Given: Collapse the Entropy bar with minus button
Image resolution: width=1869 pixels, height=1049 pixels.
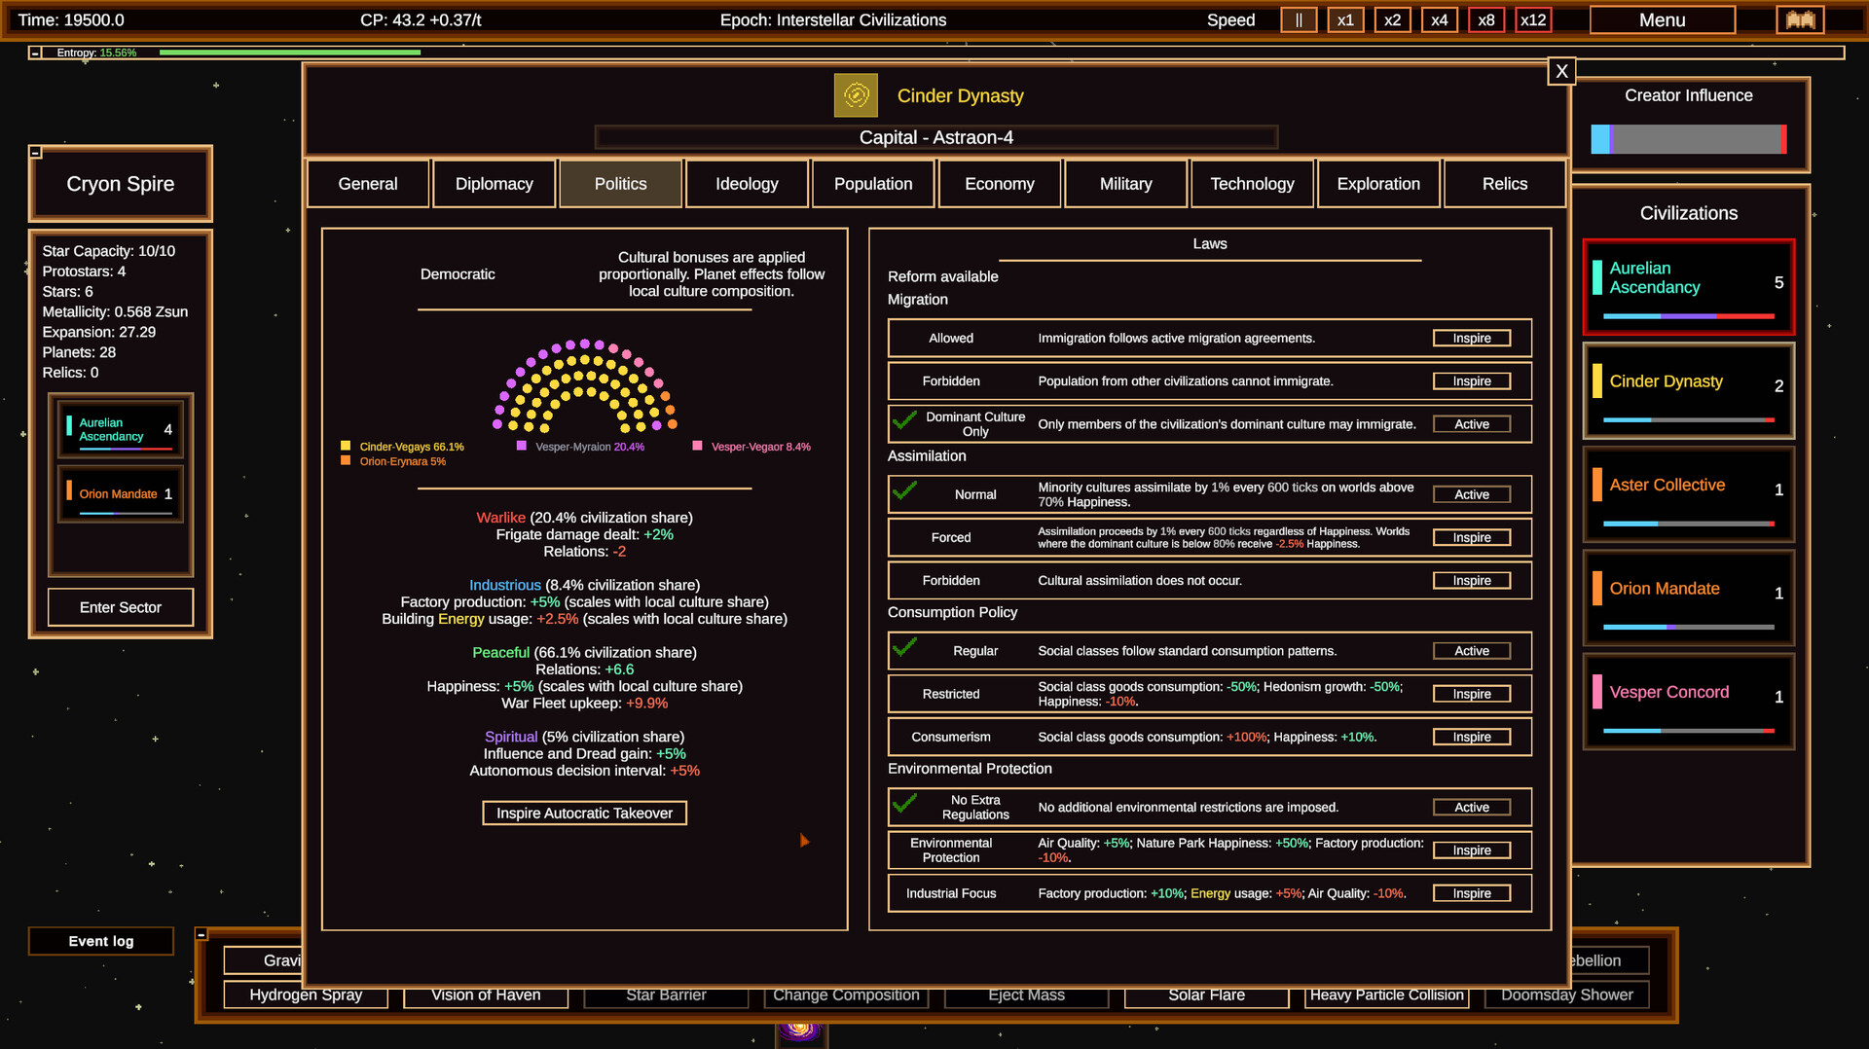Looking at the screenshot, I should click(x=35, y=53).
